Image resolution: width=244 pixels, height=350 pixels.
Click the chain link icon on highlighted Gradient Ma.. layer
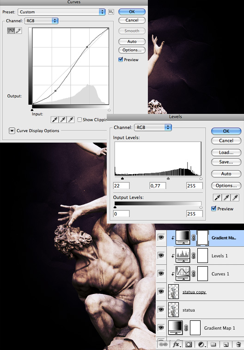194,237
